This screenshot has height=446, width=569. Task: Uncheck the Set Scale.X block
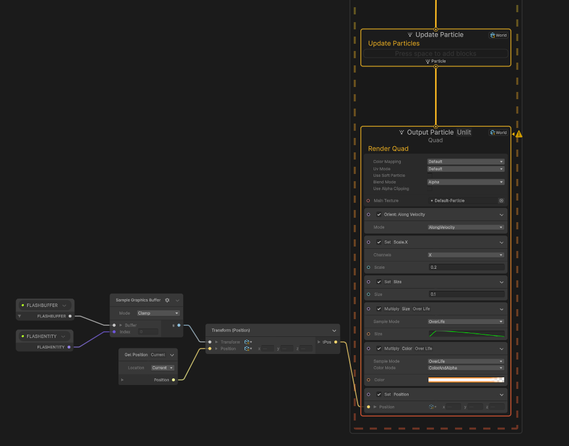pos(379,242)
